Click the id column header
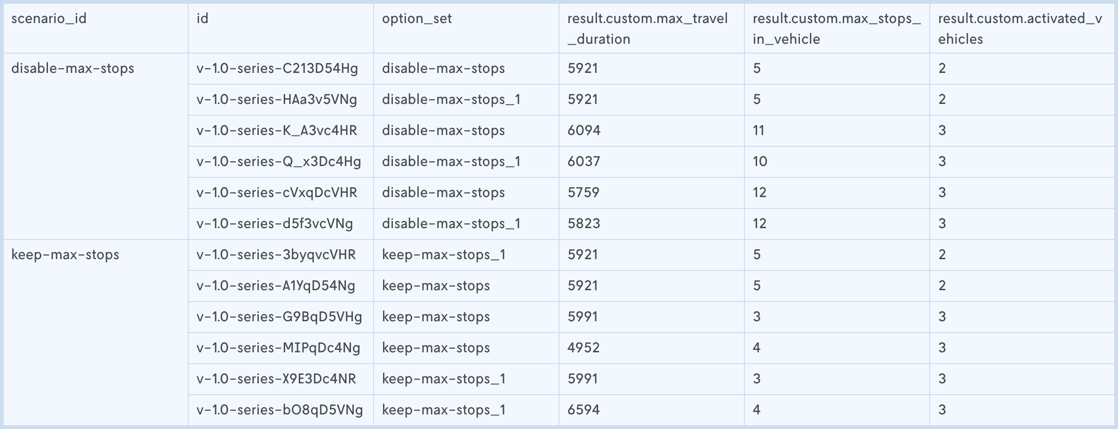This screenshot has width=1118, height=429. point(202,19)
